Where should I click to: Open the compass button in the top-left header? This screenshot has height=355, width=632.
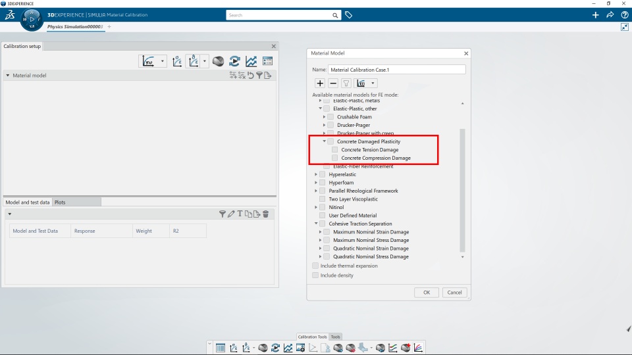(x=32, y=19)
